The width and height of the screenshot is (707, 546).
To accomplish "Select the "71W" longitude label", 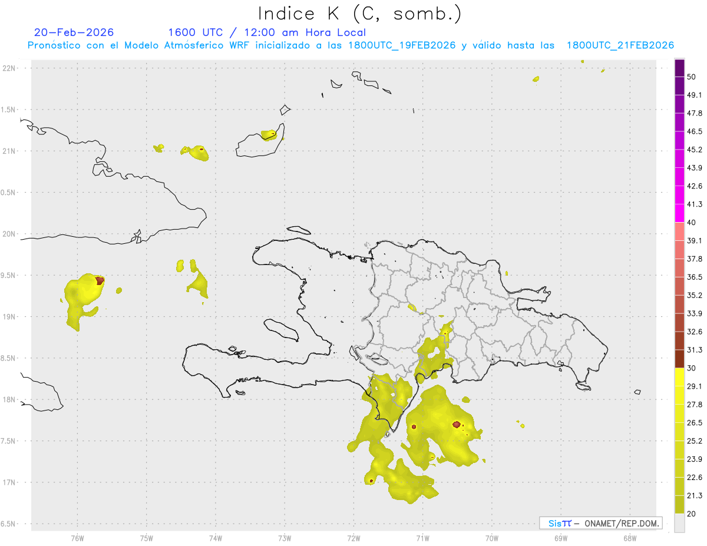I will point(422,538).
